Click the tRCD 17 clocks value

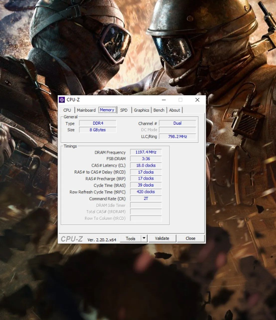pyautogui.click(x=146, y=172)
